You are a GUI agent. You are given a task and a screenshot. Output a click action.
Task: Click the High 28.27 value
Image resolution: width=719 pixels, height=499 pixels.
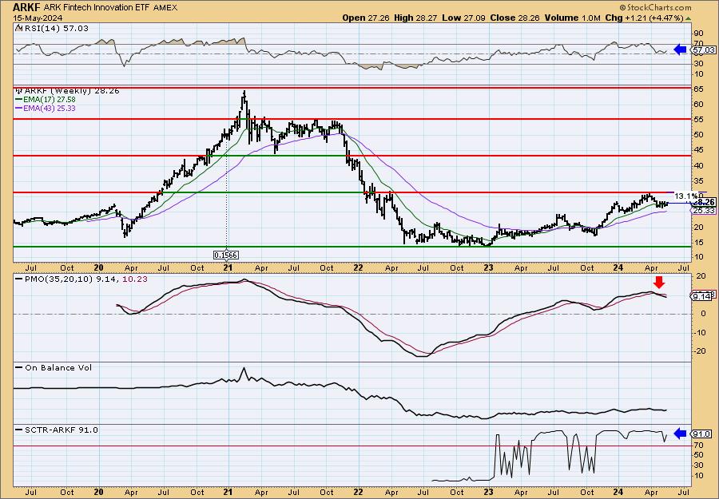click(x=416, y=18)
